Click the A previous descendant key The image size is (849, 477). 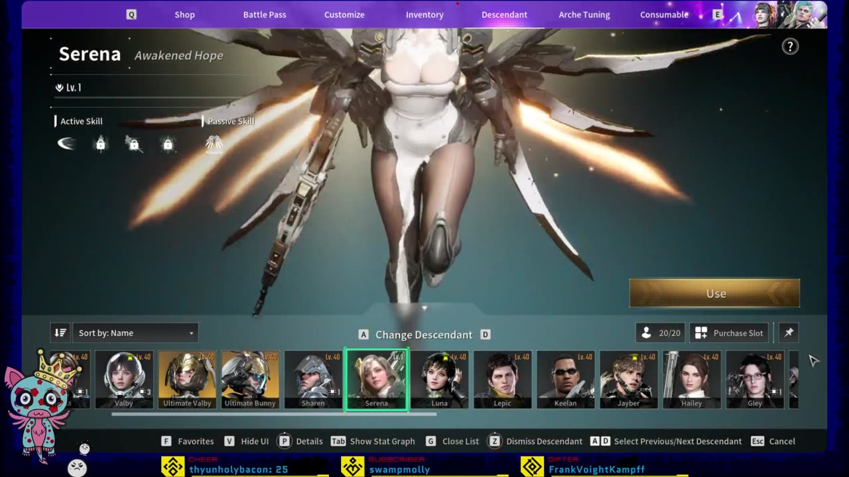363,335
